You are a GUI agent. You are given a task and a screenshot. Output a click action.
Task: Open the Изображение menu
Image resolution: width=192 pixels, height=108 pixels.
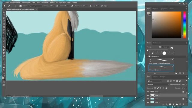(26, 2)
